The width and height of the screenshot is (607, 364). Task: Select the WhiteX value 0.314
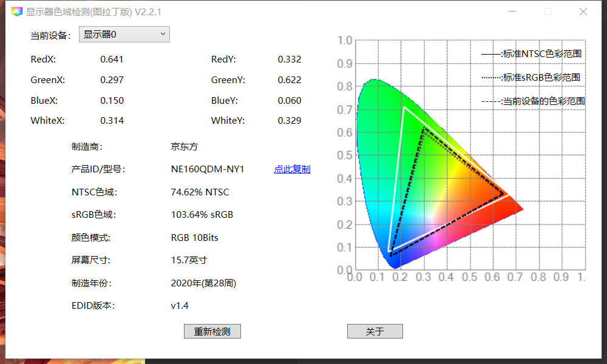click(112, 120)
